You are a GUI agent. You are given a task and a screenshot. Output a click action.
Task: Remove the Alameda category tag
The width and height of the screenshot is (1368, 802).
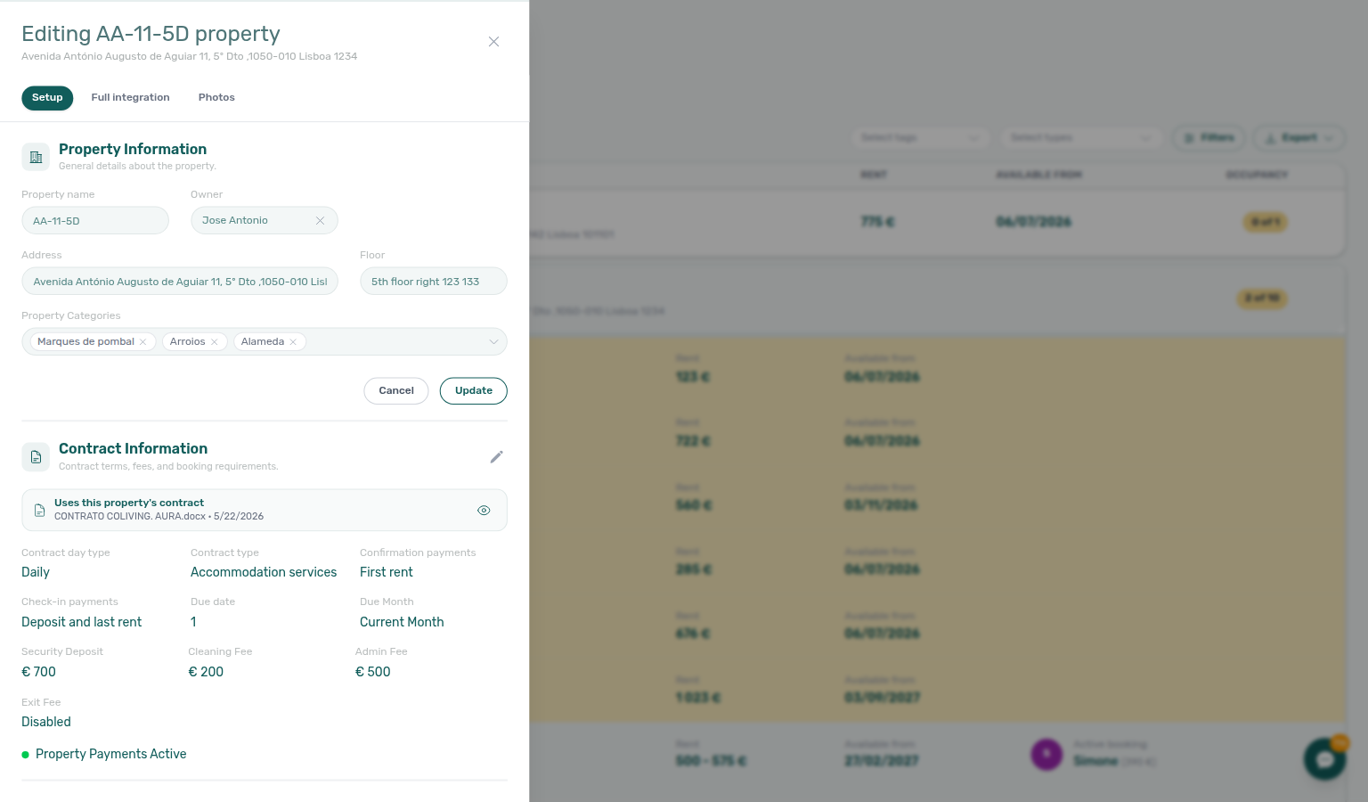coord(293,342)
